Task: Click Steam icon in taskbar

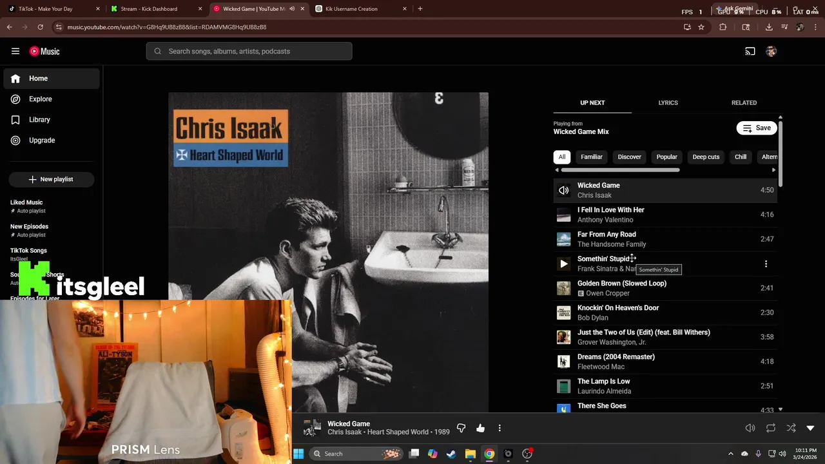Action: (x=451, y=454)
